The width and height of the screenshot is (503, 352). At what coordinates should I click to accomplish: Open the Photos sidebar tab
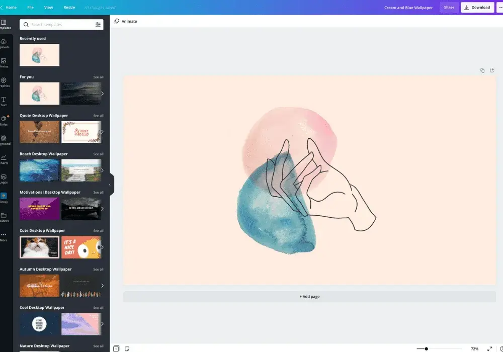coord(5,63)
